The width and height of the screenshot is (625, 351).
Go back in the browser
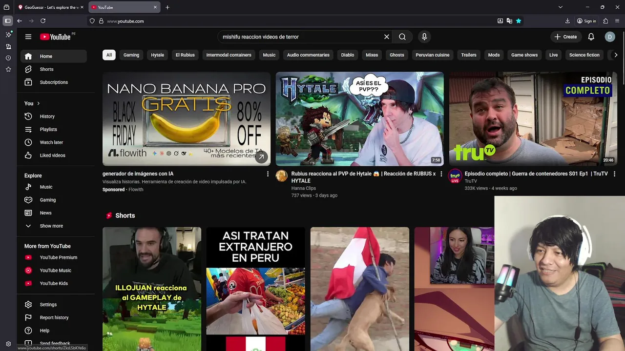click(20, 21)
